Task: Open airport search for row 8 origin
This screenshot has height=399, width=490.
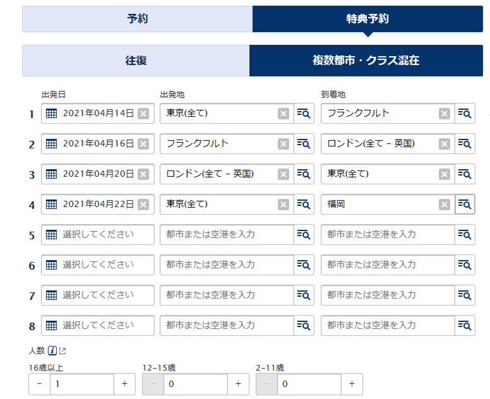Action: [304, 326]
